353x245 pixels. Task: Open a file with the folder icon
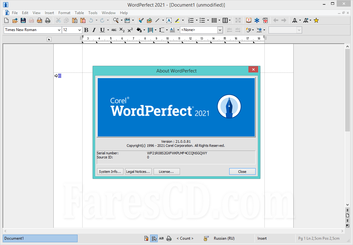(15, 20)
